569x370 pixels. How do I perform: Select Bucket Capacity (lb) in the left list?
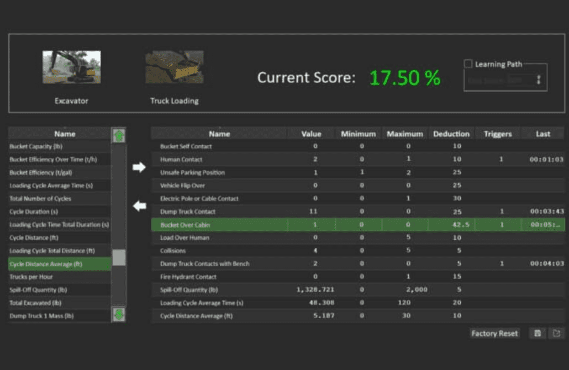60,146
